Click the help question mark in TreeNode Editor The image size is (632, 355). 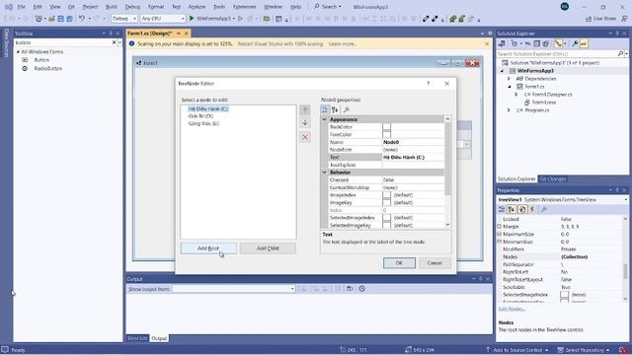tap(428, 83)
